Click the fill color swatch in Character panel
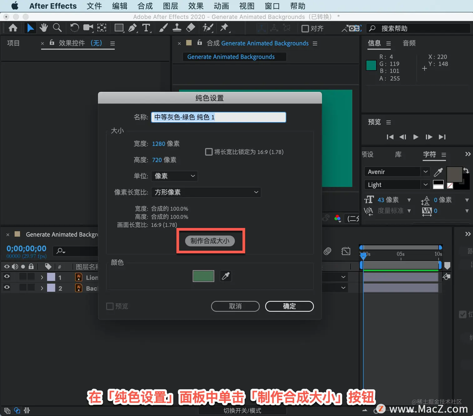473x416 pixels. [x=454, y=174]
